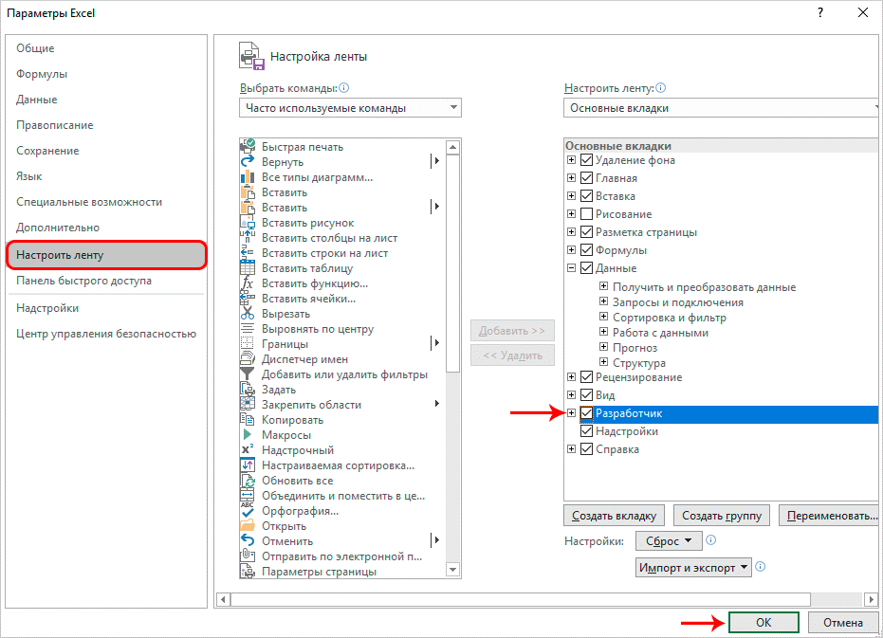The height and width of the screenshot is (638, 883).
Task: Click the Spelling check icon
Action: point(248,511)
